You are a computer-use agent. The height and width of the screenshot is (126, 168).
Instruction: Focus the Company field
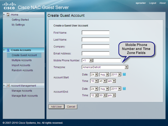tap(95, 47)
